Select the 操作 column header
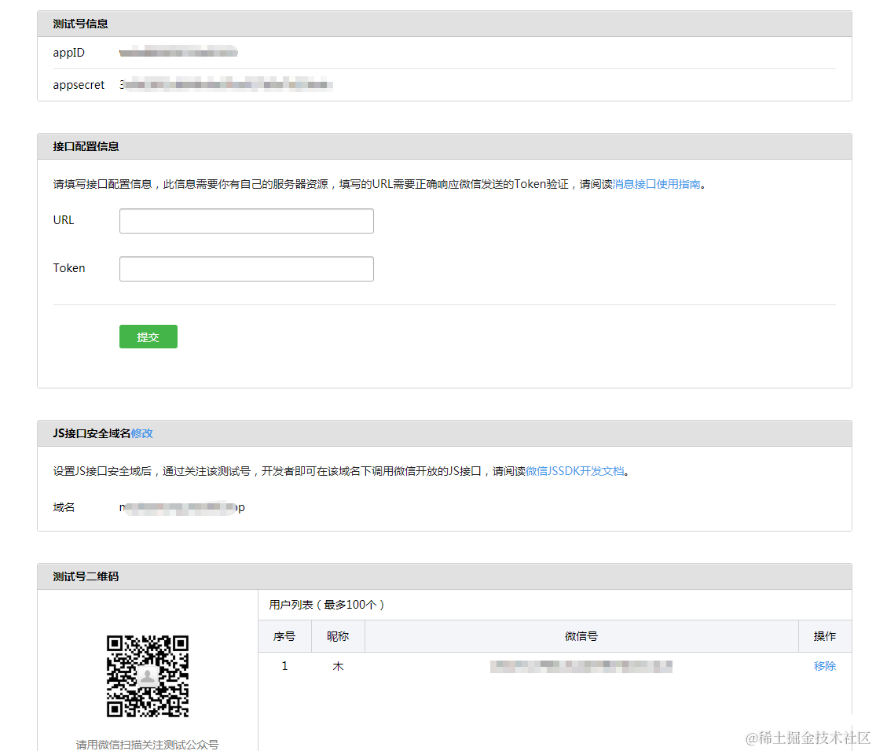 [x=825, y=636]
